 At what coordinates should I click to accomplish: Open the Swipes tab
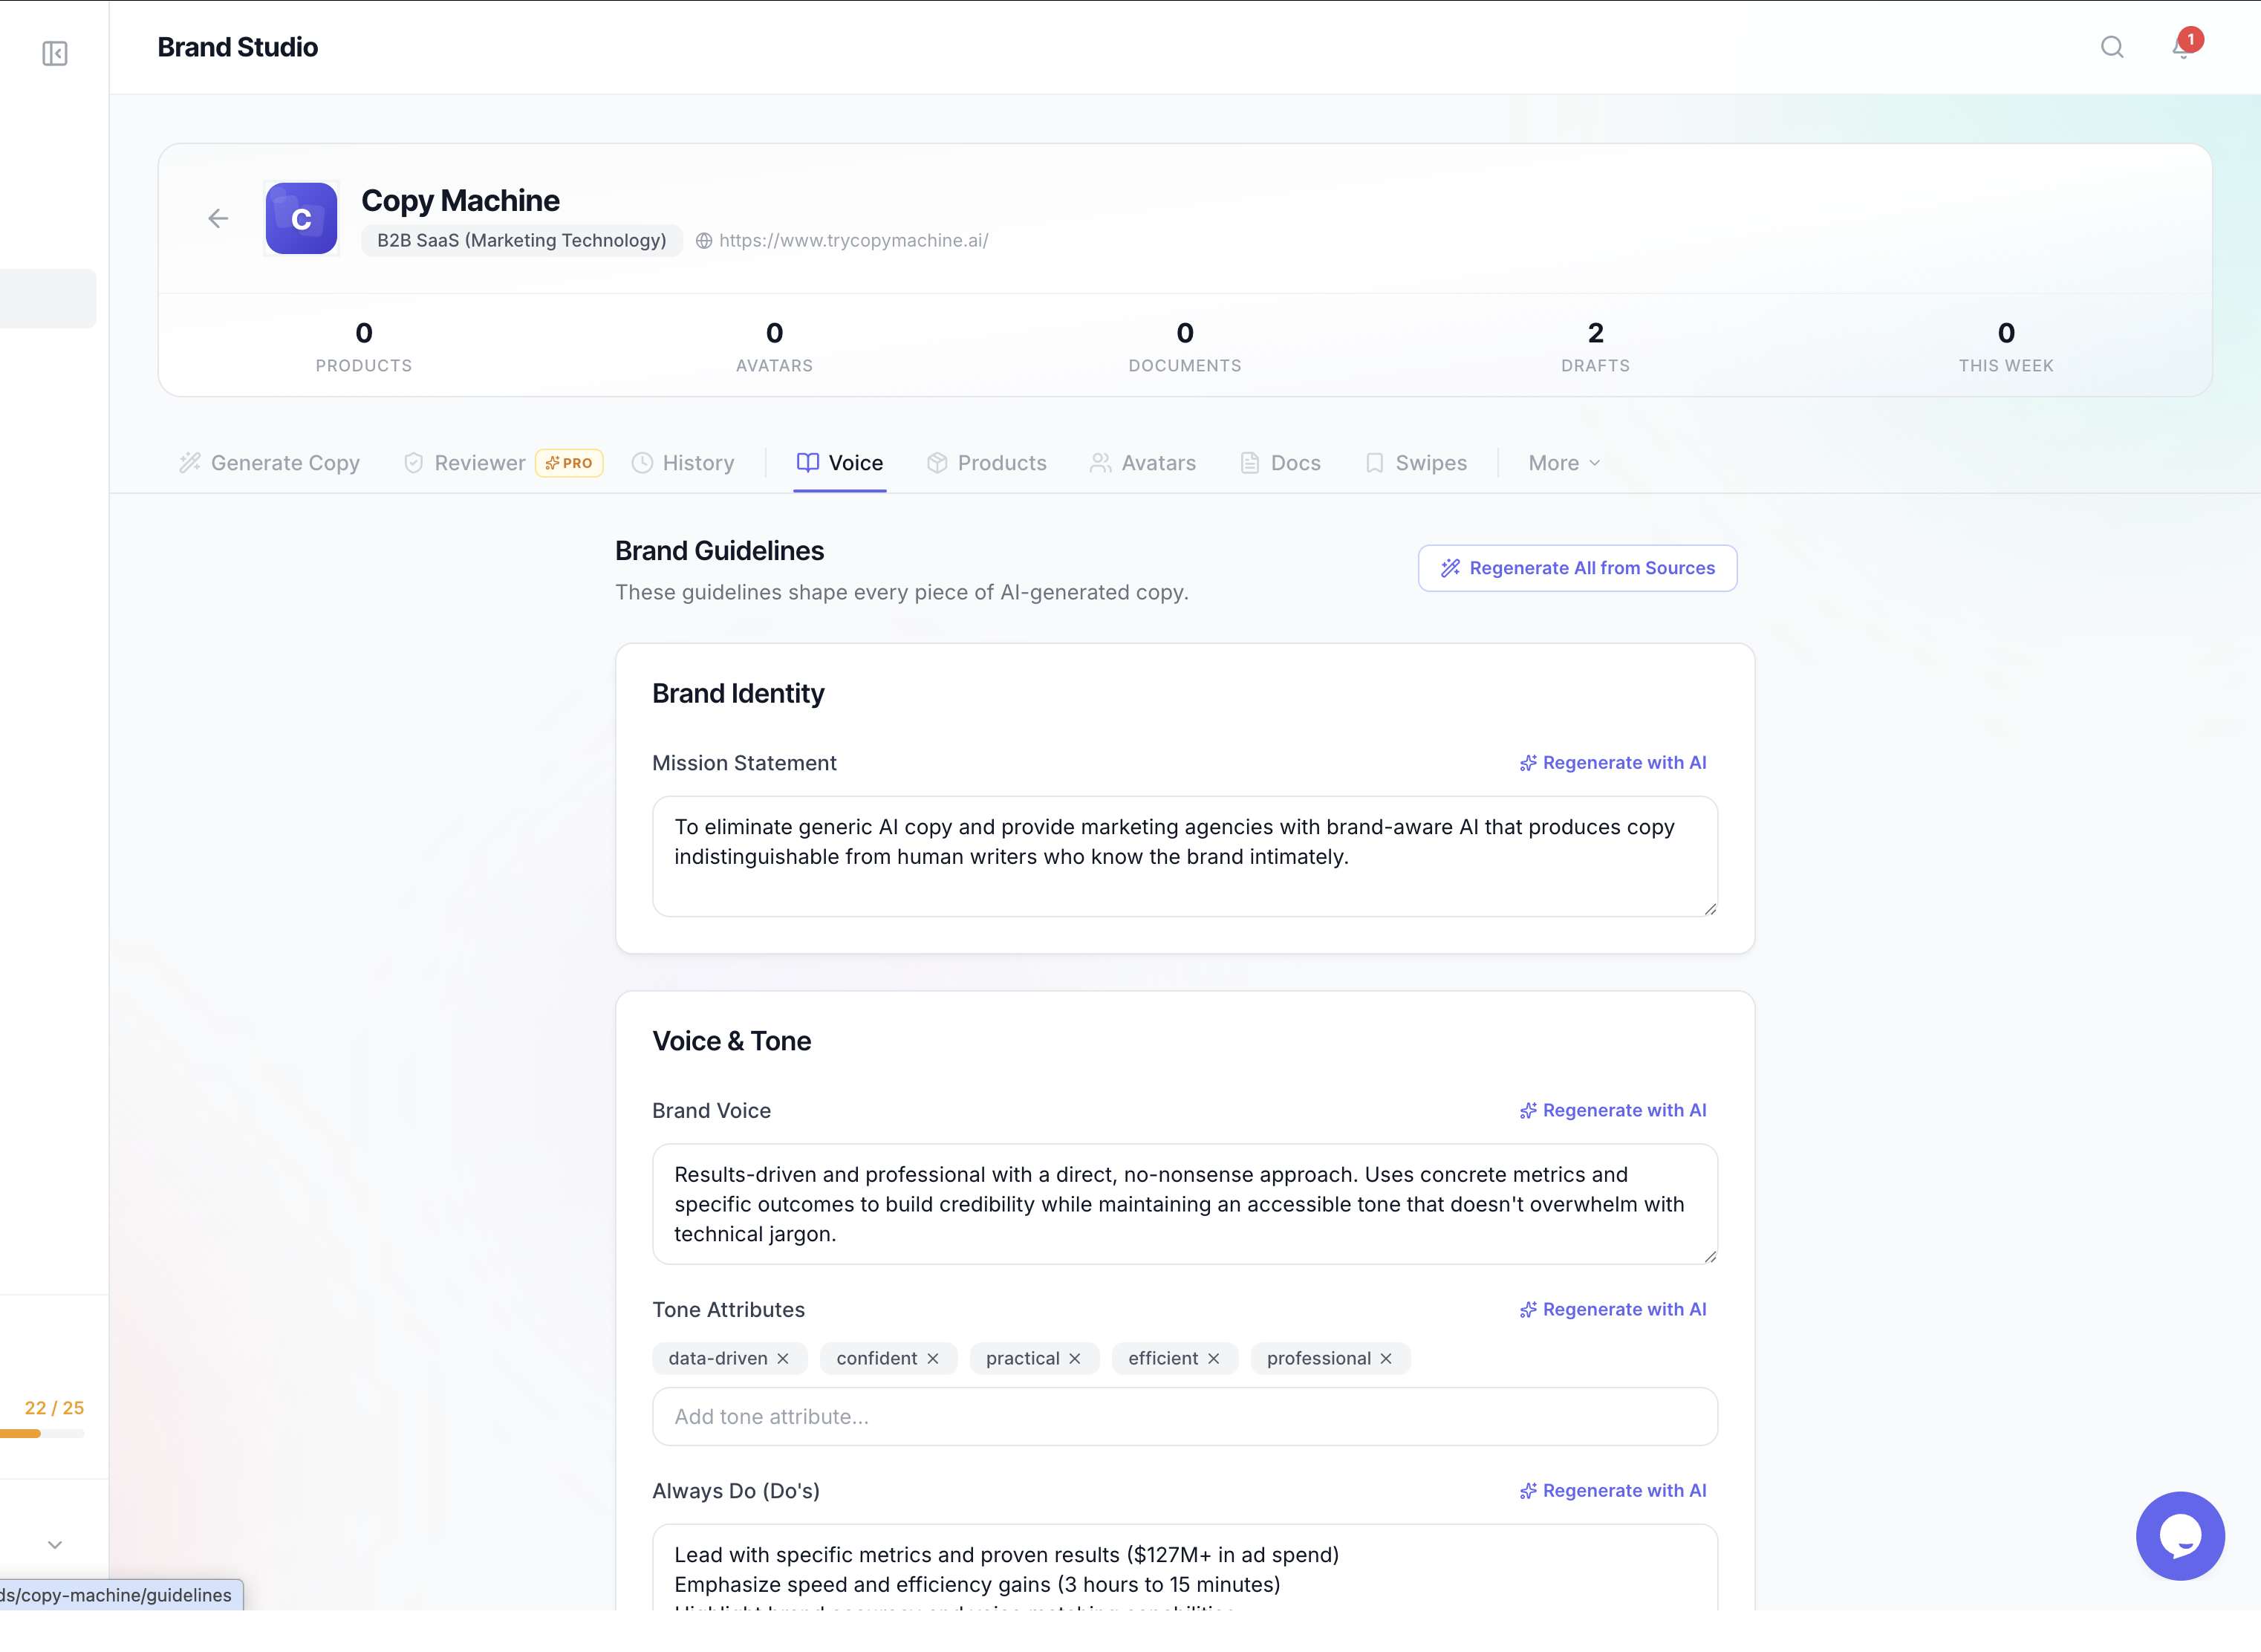click(1416, 463)
